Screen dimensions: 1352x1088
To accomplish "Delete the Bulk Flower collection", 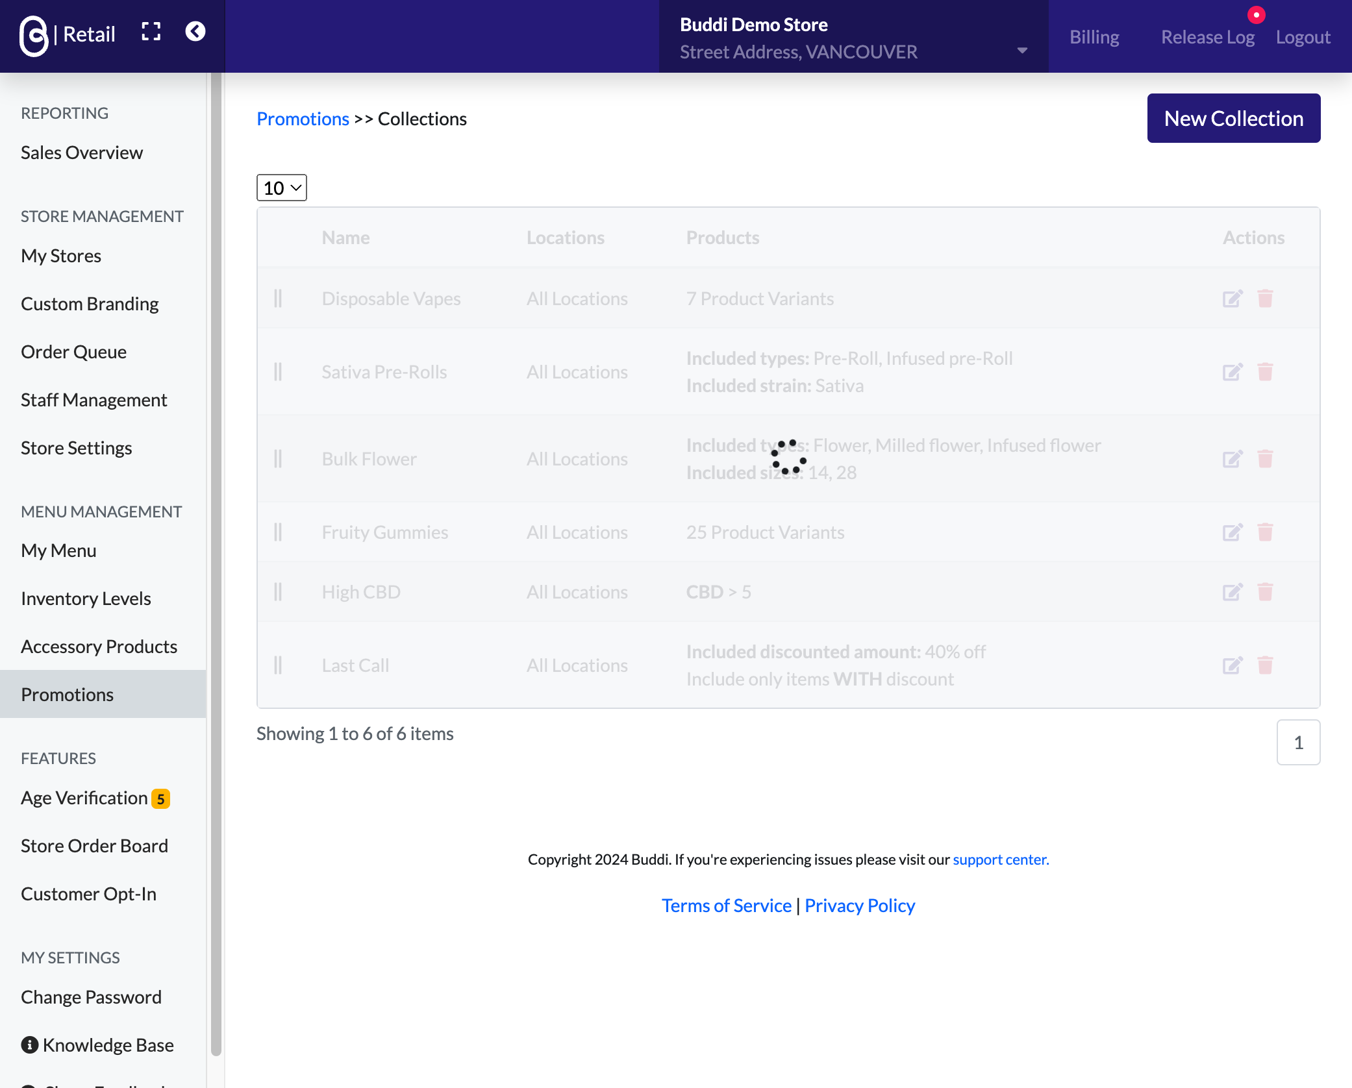I will point(1265,459).
